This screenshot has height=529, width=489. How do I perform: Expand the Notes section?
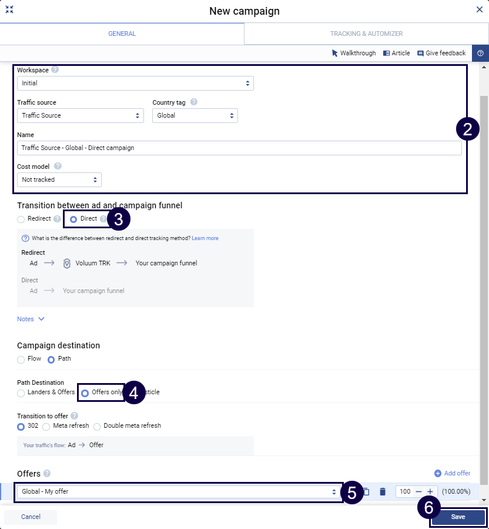(x=31, y=319)
